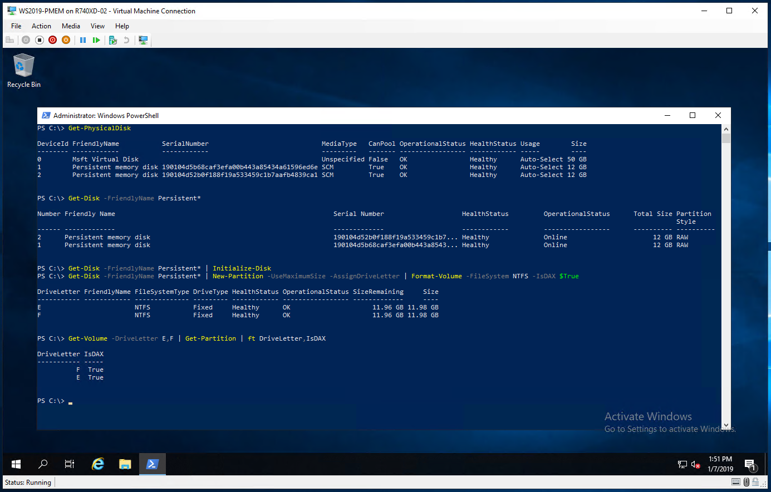Click the muted speaker tray icon
The height and width of the screenshot is (492, 771).
tap(695, 464)
